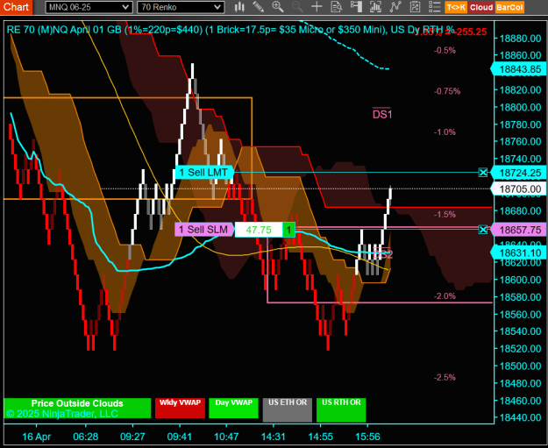Click the 18631.10 price axis marker
The image size is (548, 448).
(519, 252)
